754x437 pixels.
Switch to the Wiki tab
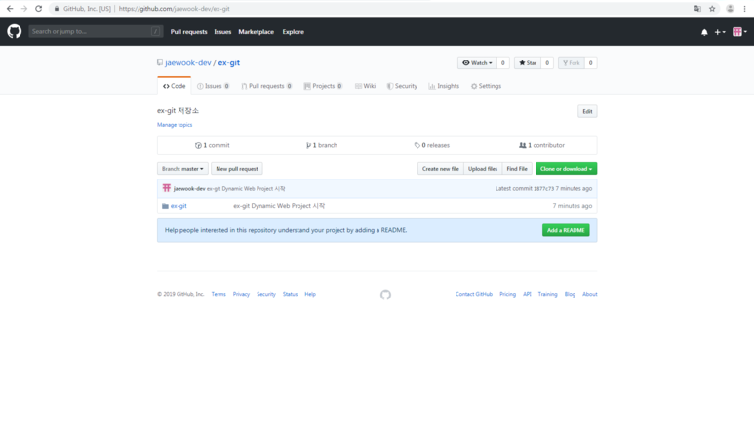pos(365,86)
